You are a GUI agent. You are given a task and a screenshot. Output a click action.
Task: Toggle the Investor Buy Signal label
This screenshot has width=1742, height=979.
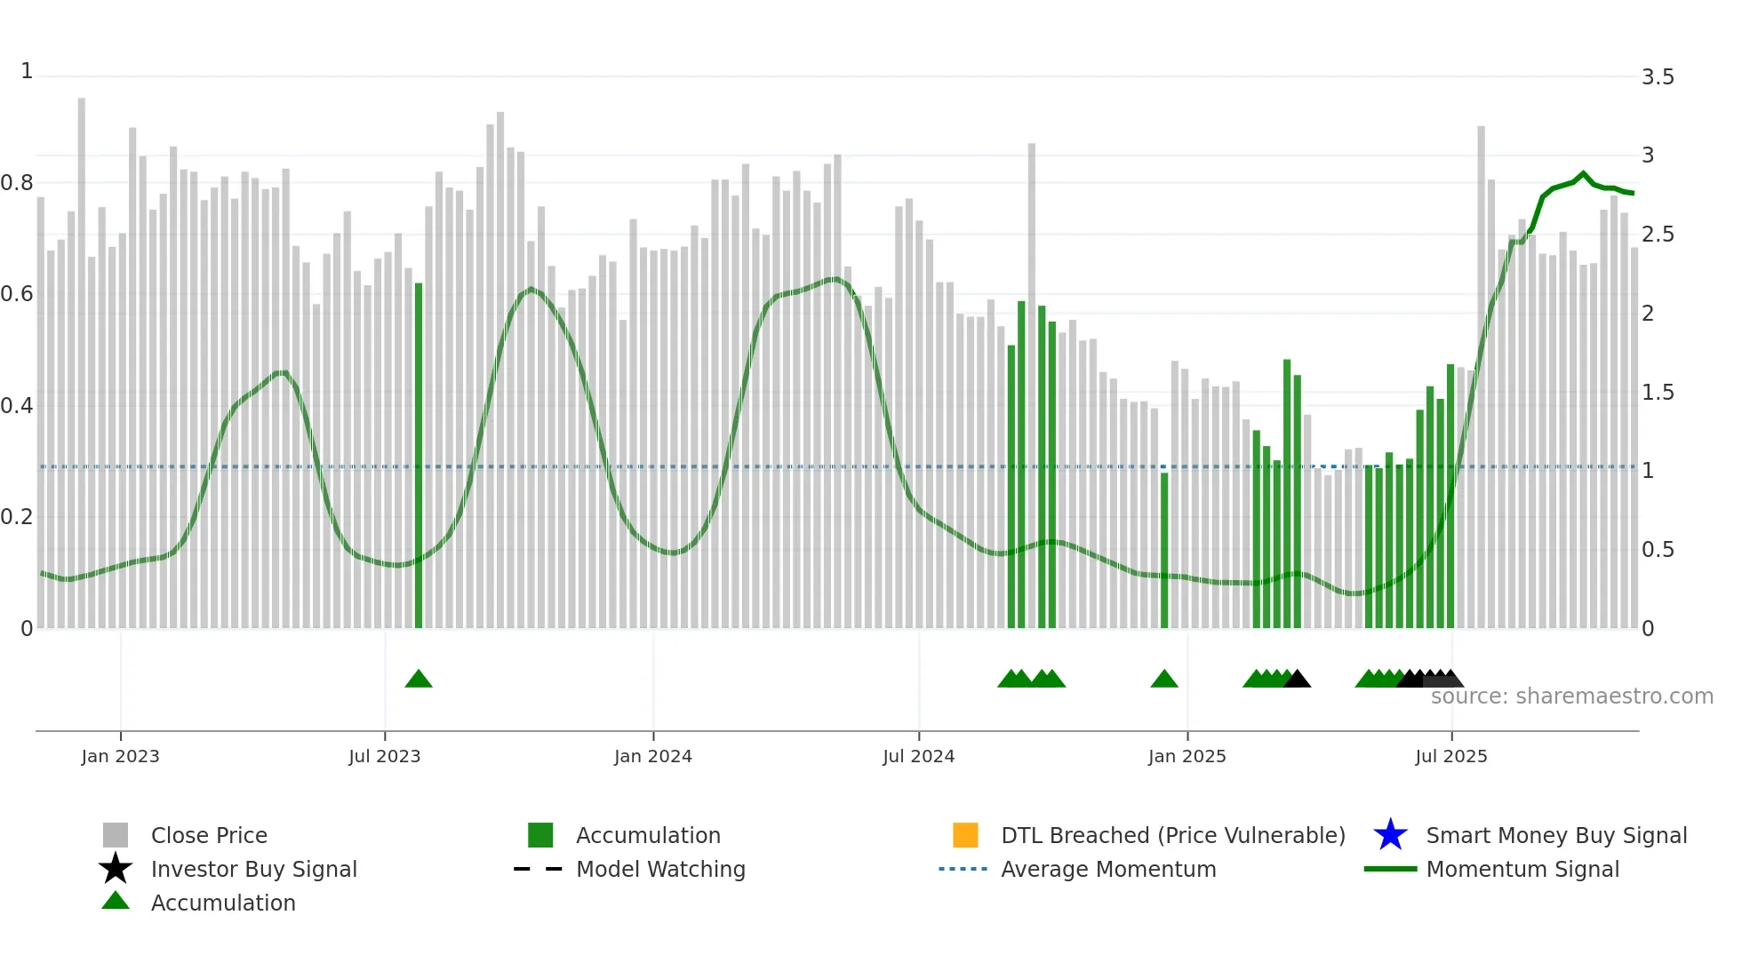254,869
